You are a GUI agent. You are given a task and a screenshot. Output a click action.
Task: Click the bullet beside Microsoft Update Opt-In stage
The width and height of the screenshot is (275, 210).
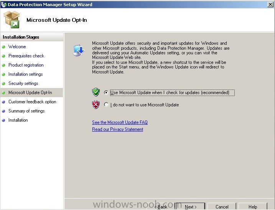tap(3, 93)
